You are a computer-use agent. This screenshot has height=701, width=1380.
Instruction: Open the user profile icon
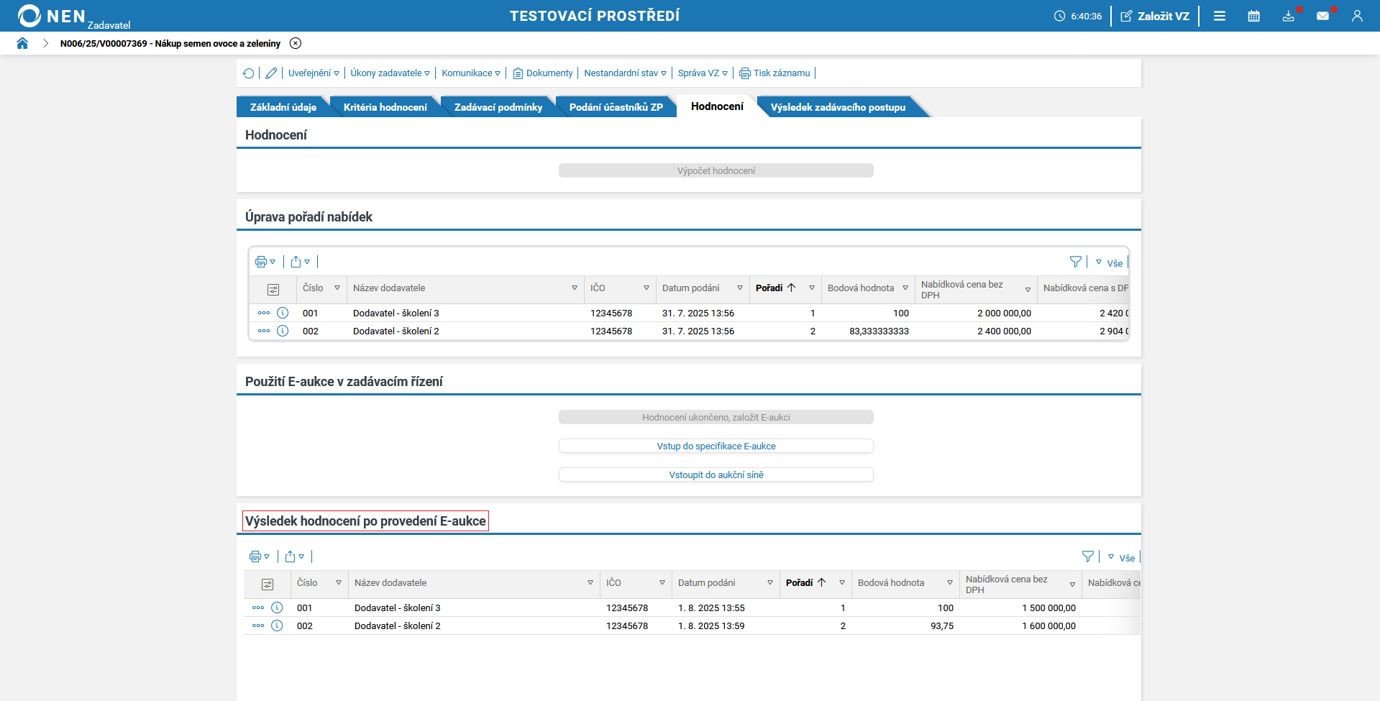(x=1357, y=16)
